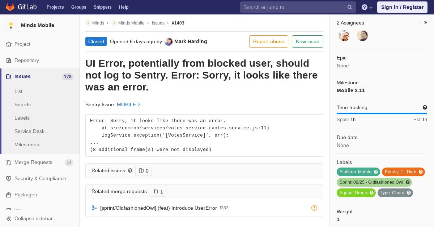Click the Priority::1 - High help icon
Viewport: 434px width, 227px height.
click(x=421, y=172)
